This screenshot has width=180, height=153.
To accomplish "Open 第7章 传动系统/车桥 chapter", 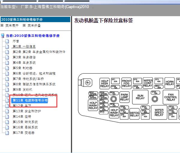I will click(x=28, y=79).
